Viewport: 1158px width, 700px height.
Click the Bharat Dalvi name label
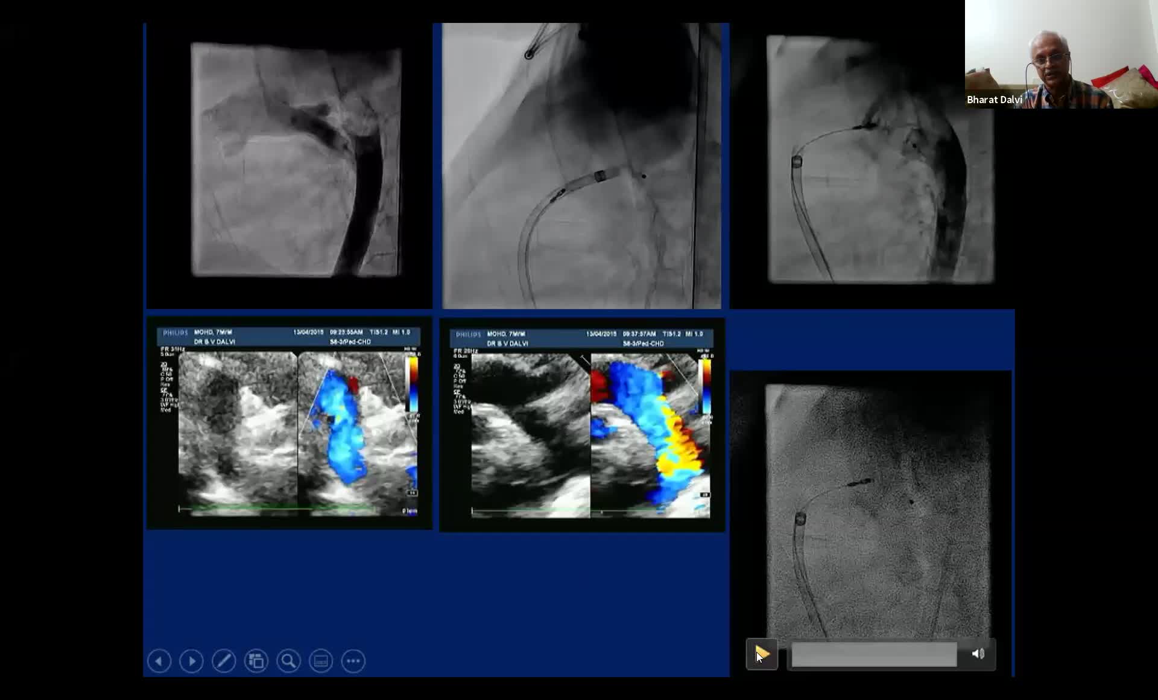coord(994,100)
